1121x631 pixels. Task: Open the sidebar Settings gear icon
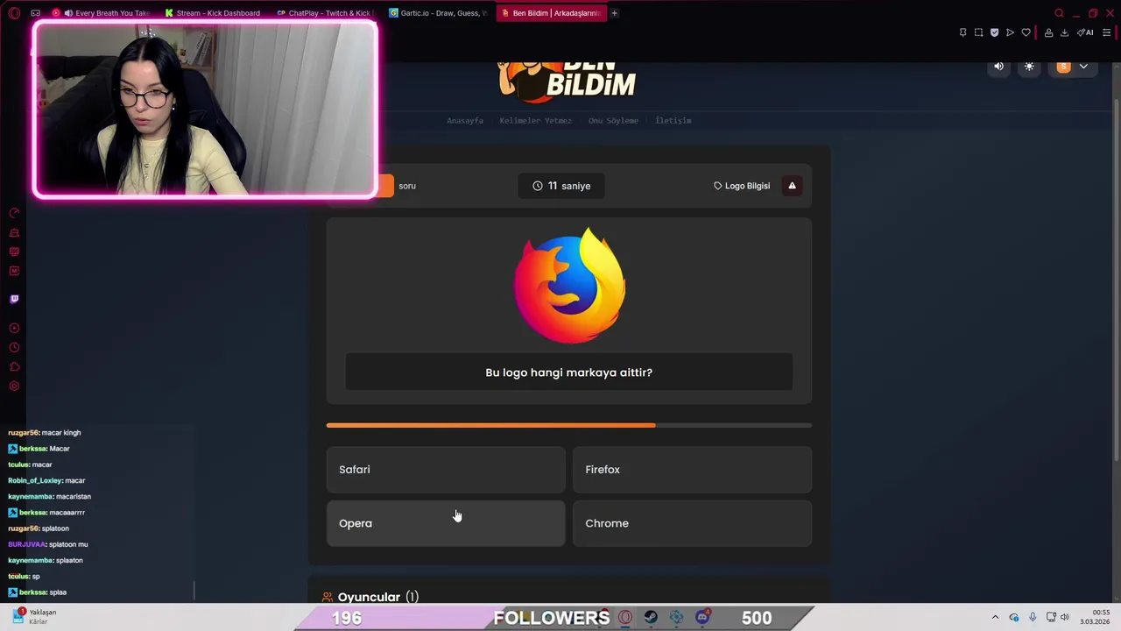click(x=14, y=386)
